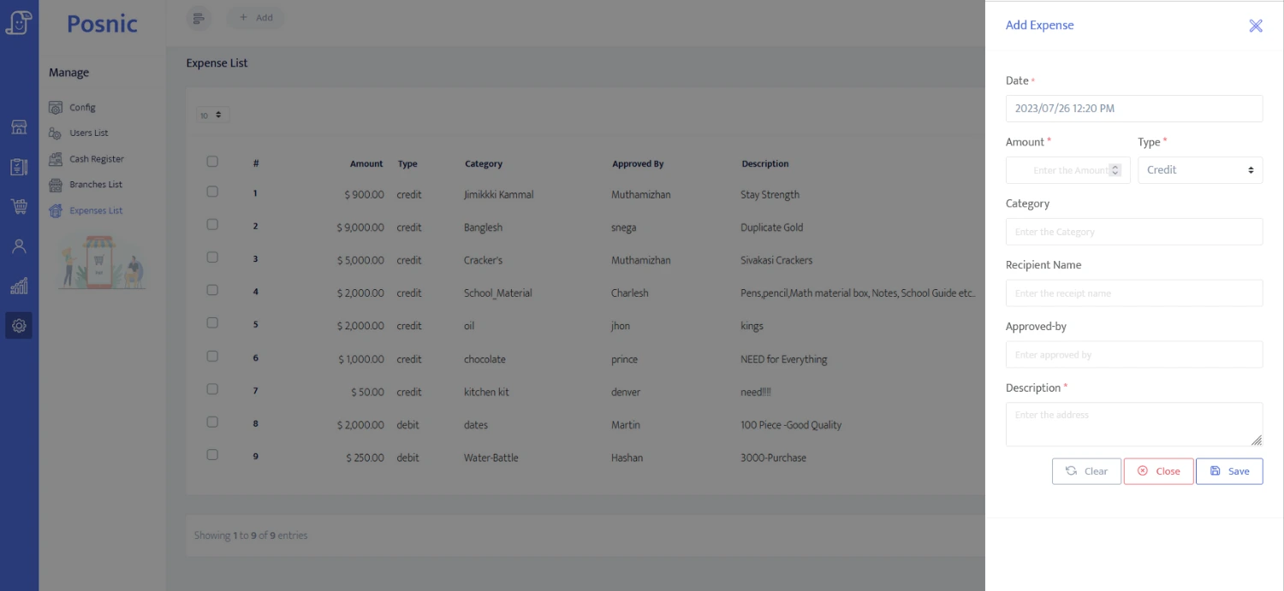Click the Clear button in form
The height and width of the screenshot is (591, 1284).
pos(1086,471)
